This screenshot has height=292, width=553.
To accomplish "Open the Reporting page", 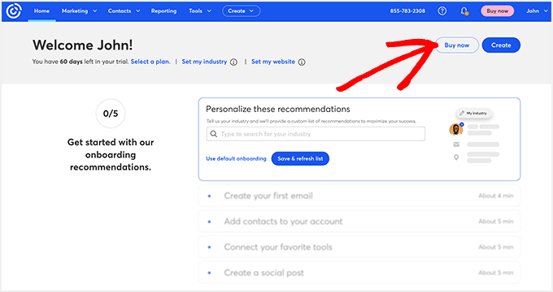I will [x=163, y=11].
